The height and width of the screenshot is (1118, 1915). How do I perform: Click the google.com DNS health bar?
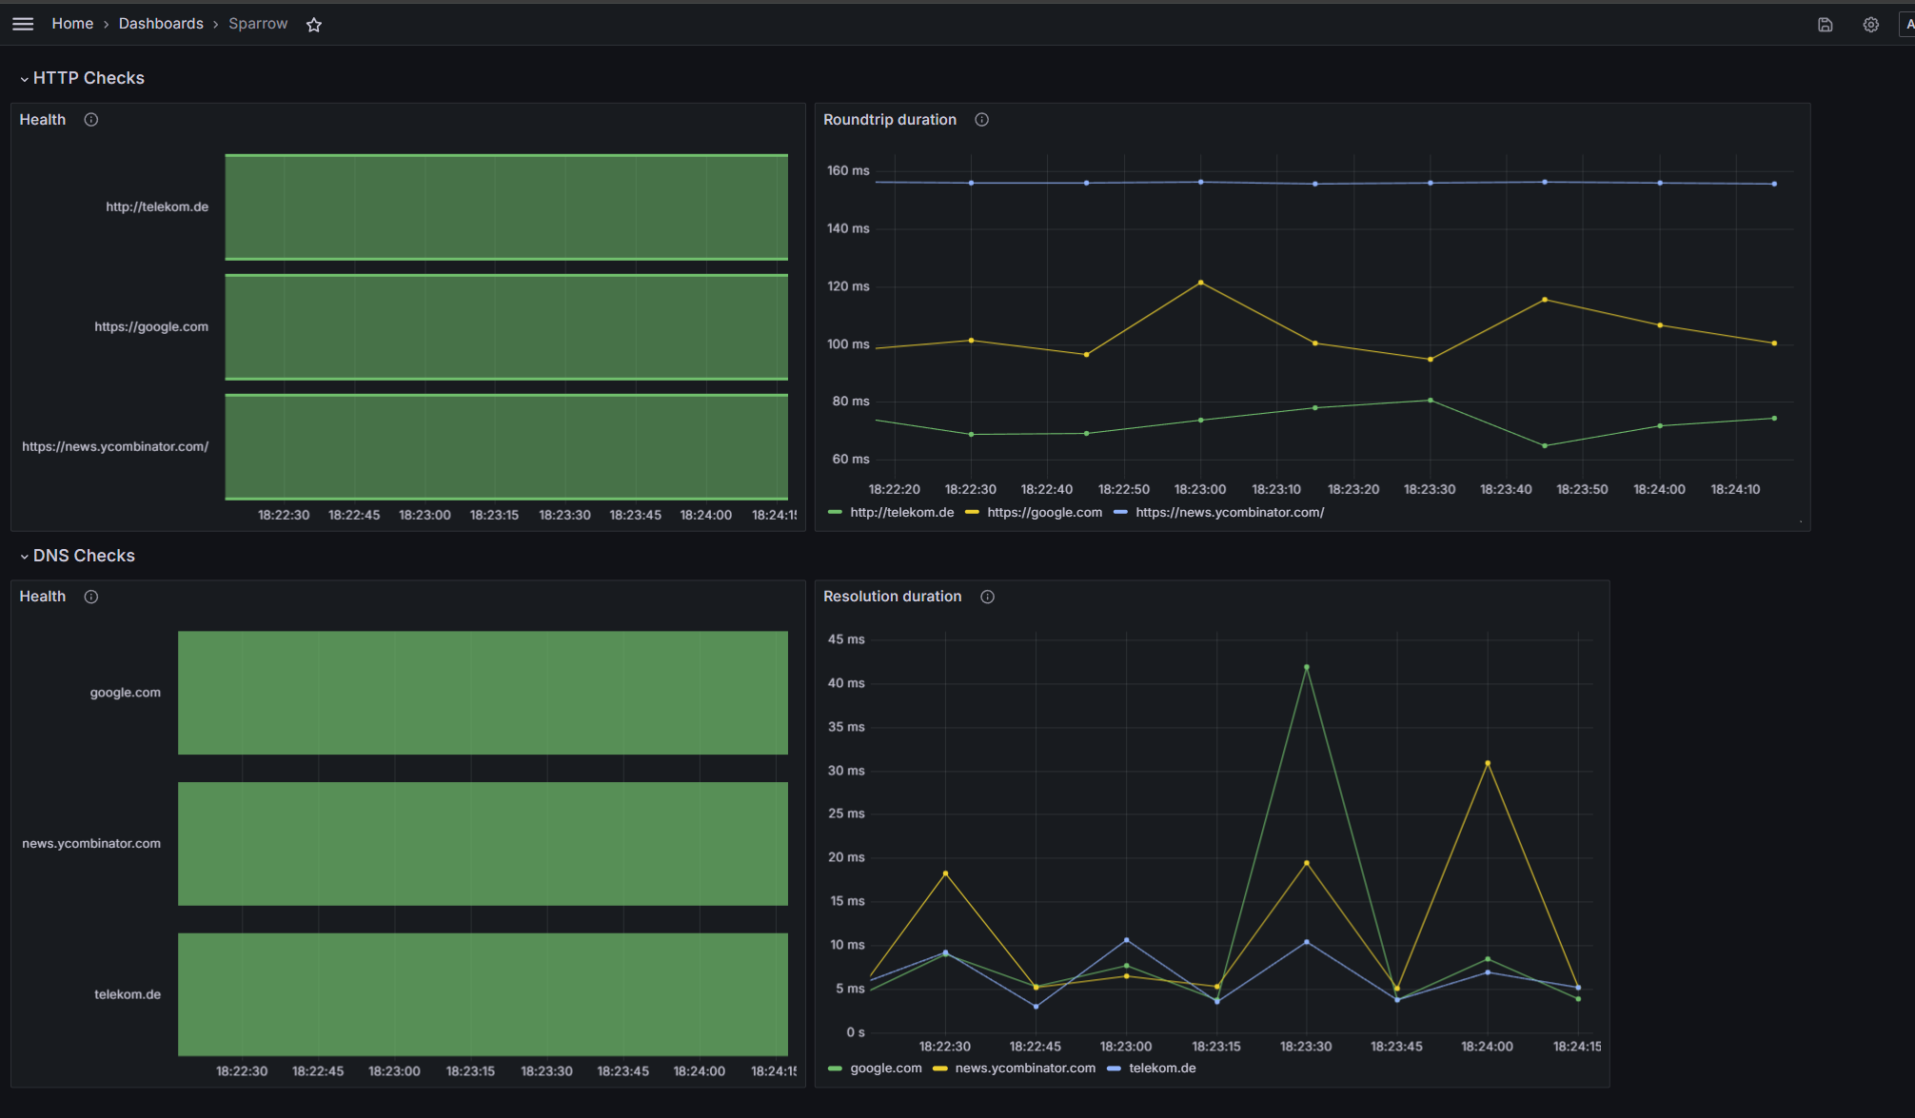(483, 693)
